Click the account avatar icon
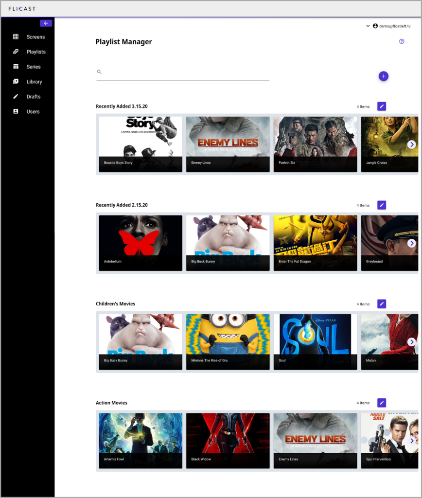The width and height of the screenshot is (422, 498). 375,26
